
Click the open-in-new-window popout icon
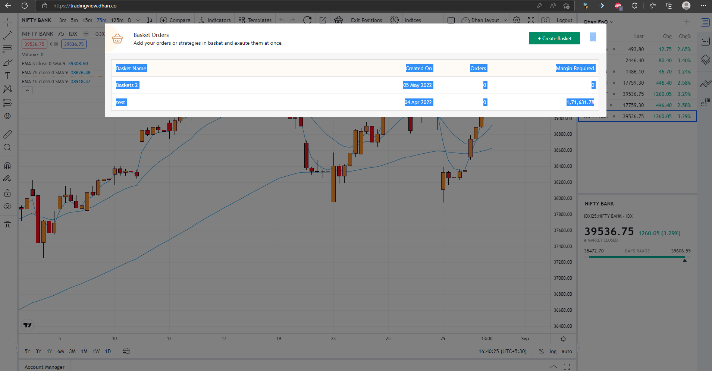click(x=323, y=20)
